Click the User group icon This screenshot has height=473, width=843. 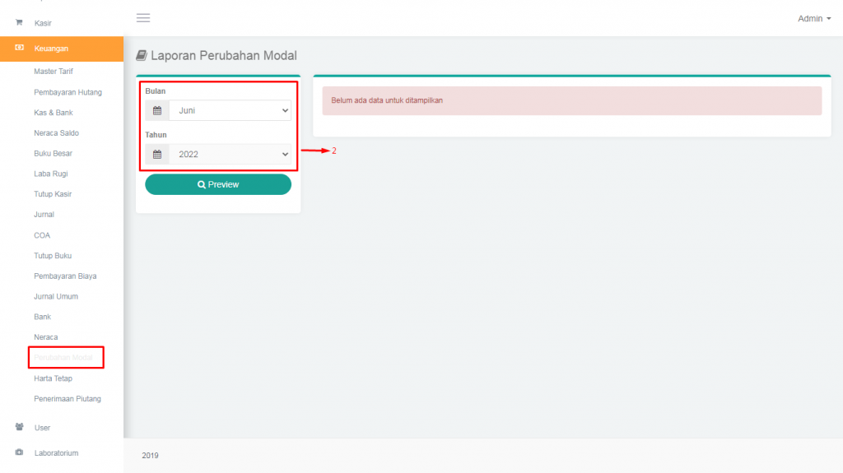(19, 428)
